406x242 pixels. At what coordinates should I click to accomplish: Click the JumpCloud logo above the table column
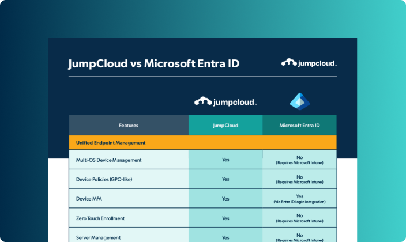pyautogui.click(x=225, y=101)
